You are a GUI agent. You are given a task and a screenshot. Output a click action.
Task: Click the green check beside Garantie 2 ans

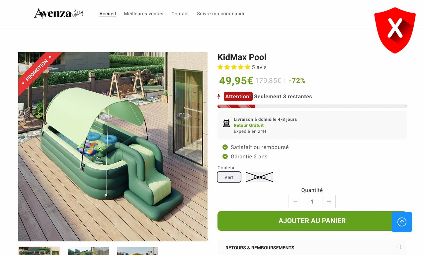pyautogui.click(x=225, y=156)
